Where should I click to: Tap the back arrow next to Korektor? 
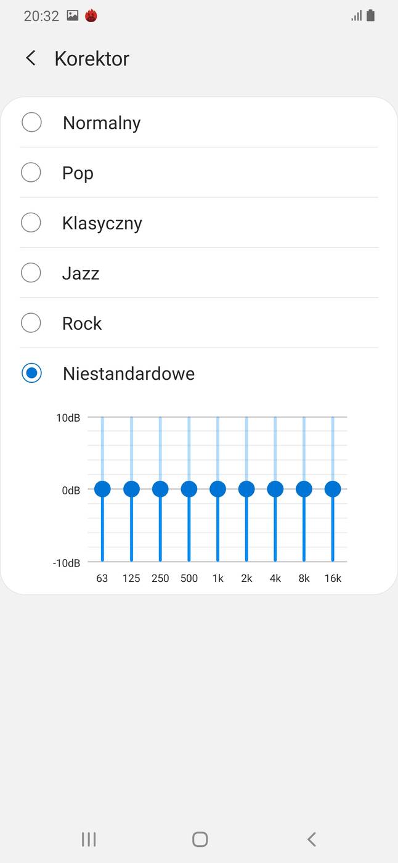(30, 59)
